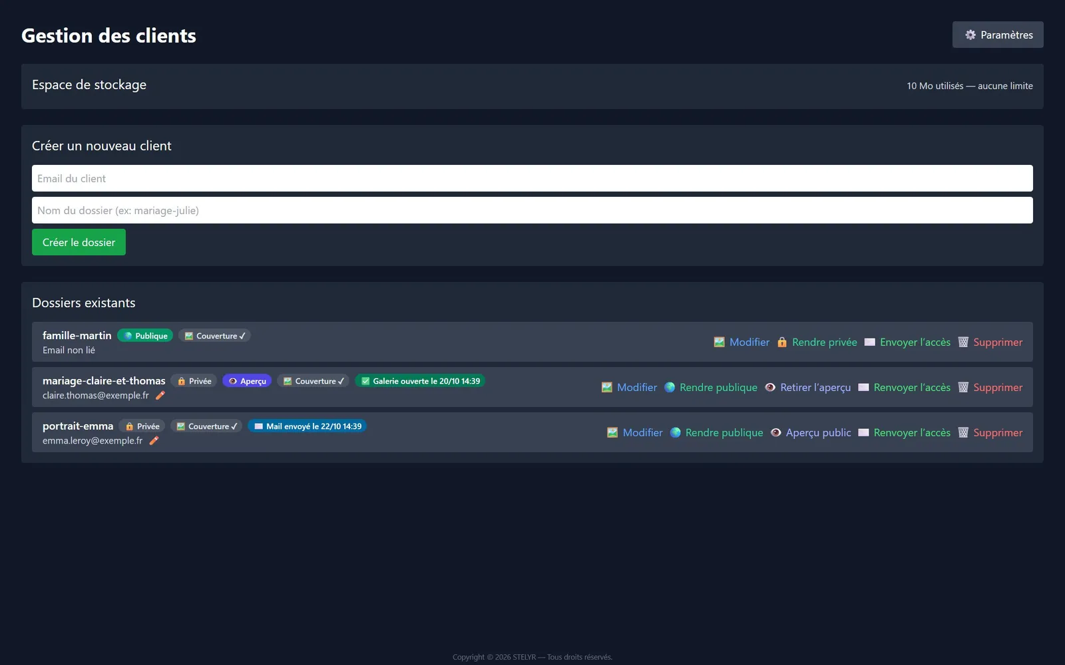Focus the Nom du dossier field
The width and height of the screenshot is (1065, 665).
(532, 210)
